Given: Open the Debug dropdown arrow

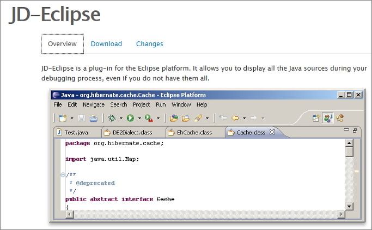Looking at the screenshot, I should [x=121, y=118].
